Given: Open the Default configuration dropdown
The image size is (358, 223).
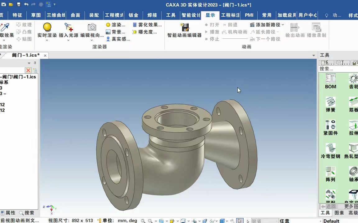Looking at the screenshot, I should coord(340,221).
